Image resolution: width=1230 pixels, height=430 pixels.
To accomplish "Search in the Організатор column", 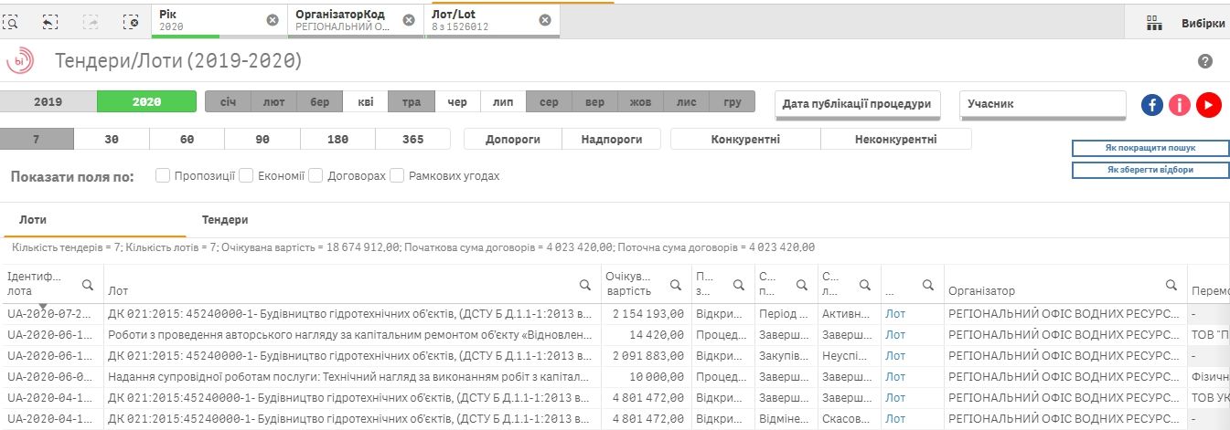I will coord(1170,285).
